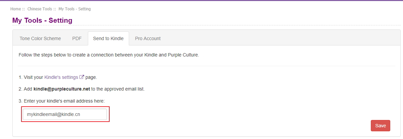Click the word 'page.' after the Kindle link

click(x=91, y=77)
